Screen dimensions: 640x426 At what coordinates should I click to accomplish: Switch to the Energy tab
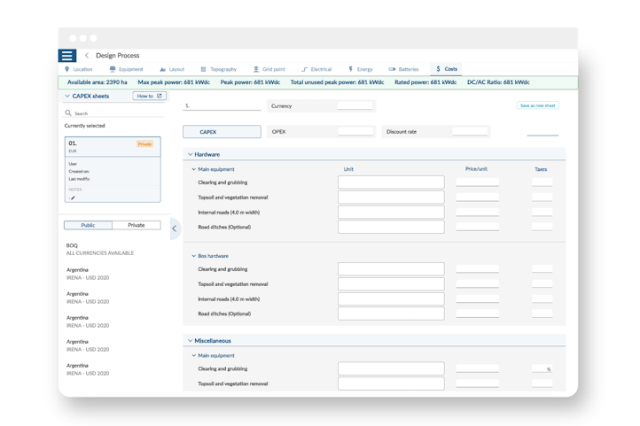pyautogui.click(x=361, y=69)
